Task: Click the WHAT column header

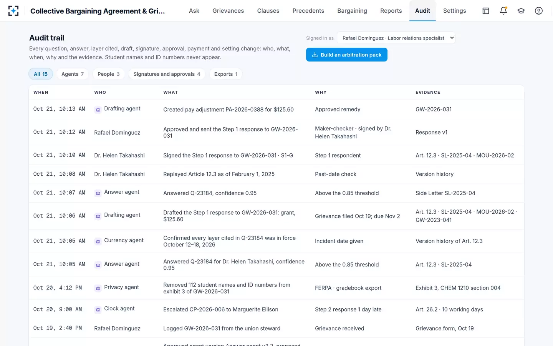Action: 171,92
